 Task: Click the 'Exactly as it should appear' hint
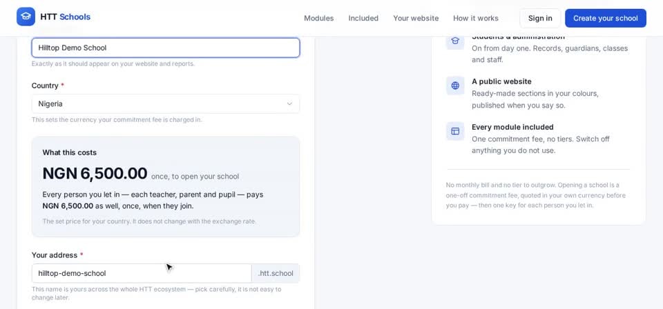113,63
